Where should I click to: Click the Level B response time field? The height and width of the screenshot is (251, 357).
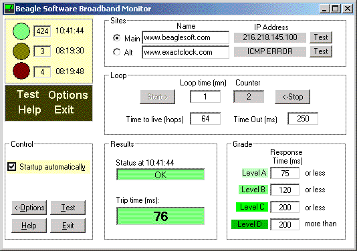point(285,190)
